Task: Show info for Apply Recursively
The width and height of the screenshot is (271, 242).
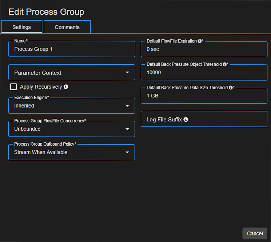Action: (66, 86)
